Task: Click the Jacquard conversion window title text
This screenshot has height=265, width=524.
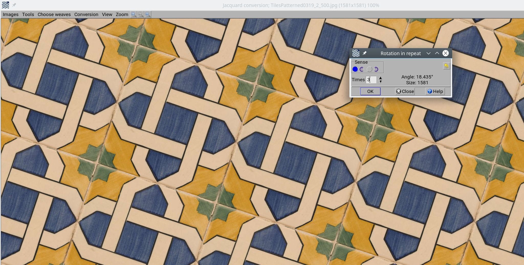Action: pos(301,5)
